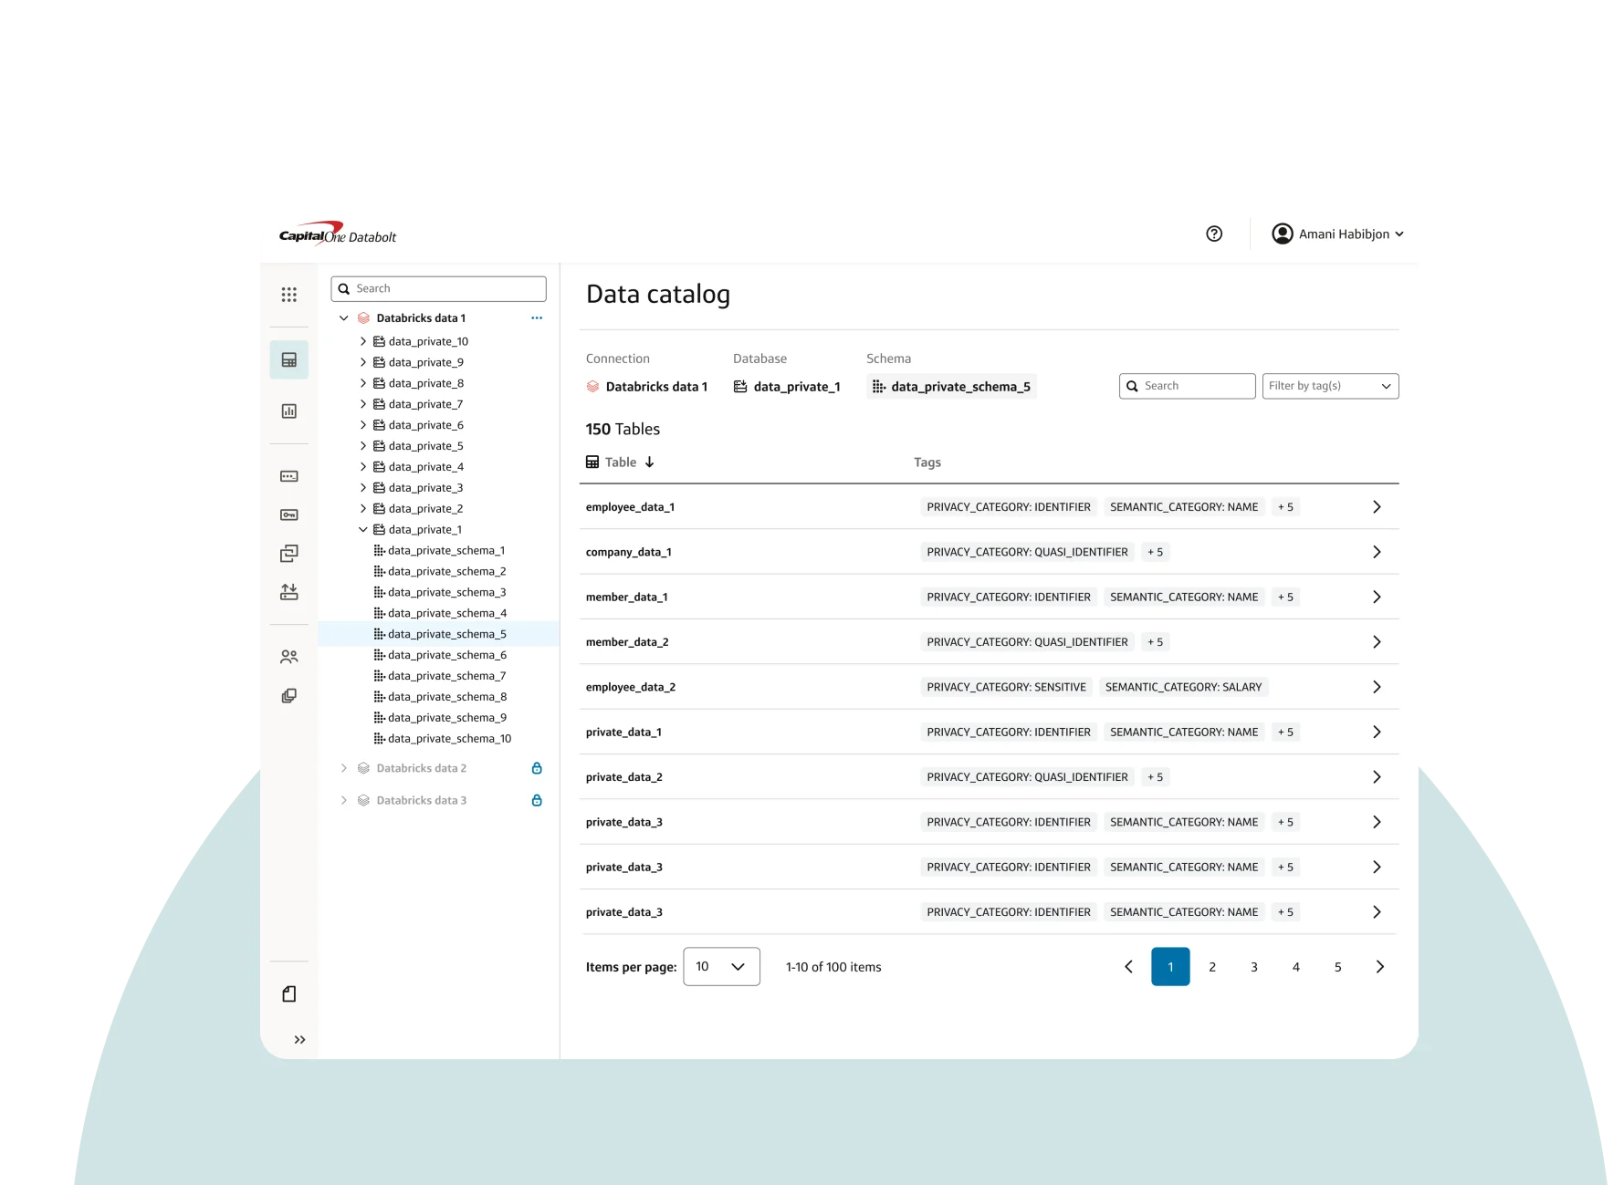Open the key credentials sidebar icon
This screenshot has width=1613, height=1185.
(288, 515)
